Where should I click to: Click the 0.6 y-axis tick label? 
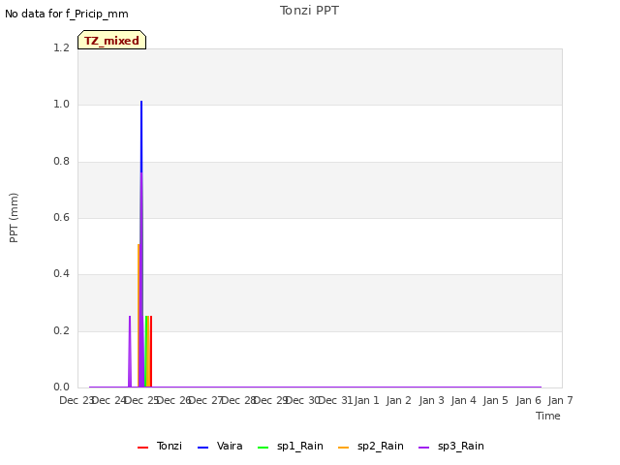(61, 217)
